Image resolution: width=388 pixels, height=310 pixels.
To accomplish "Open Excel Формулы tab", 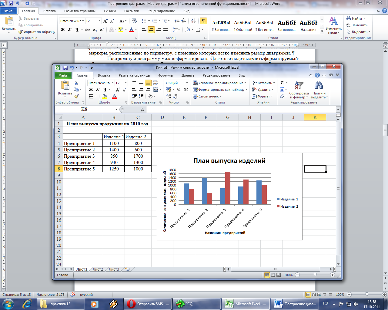I will [x=166, y=75].
